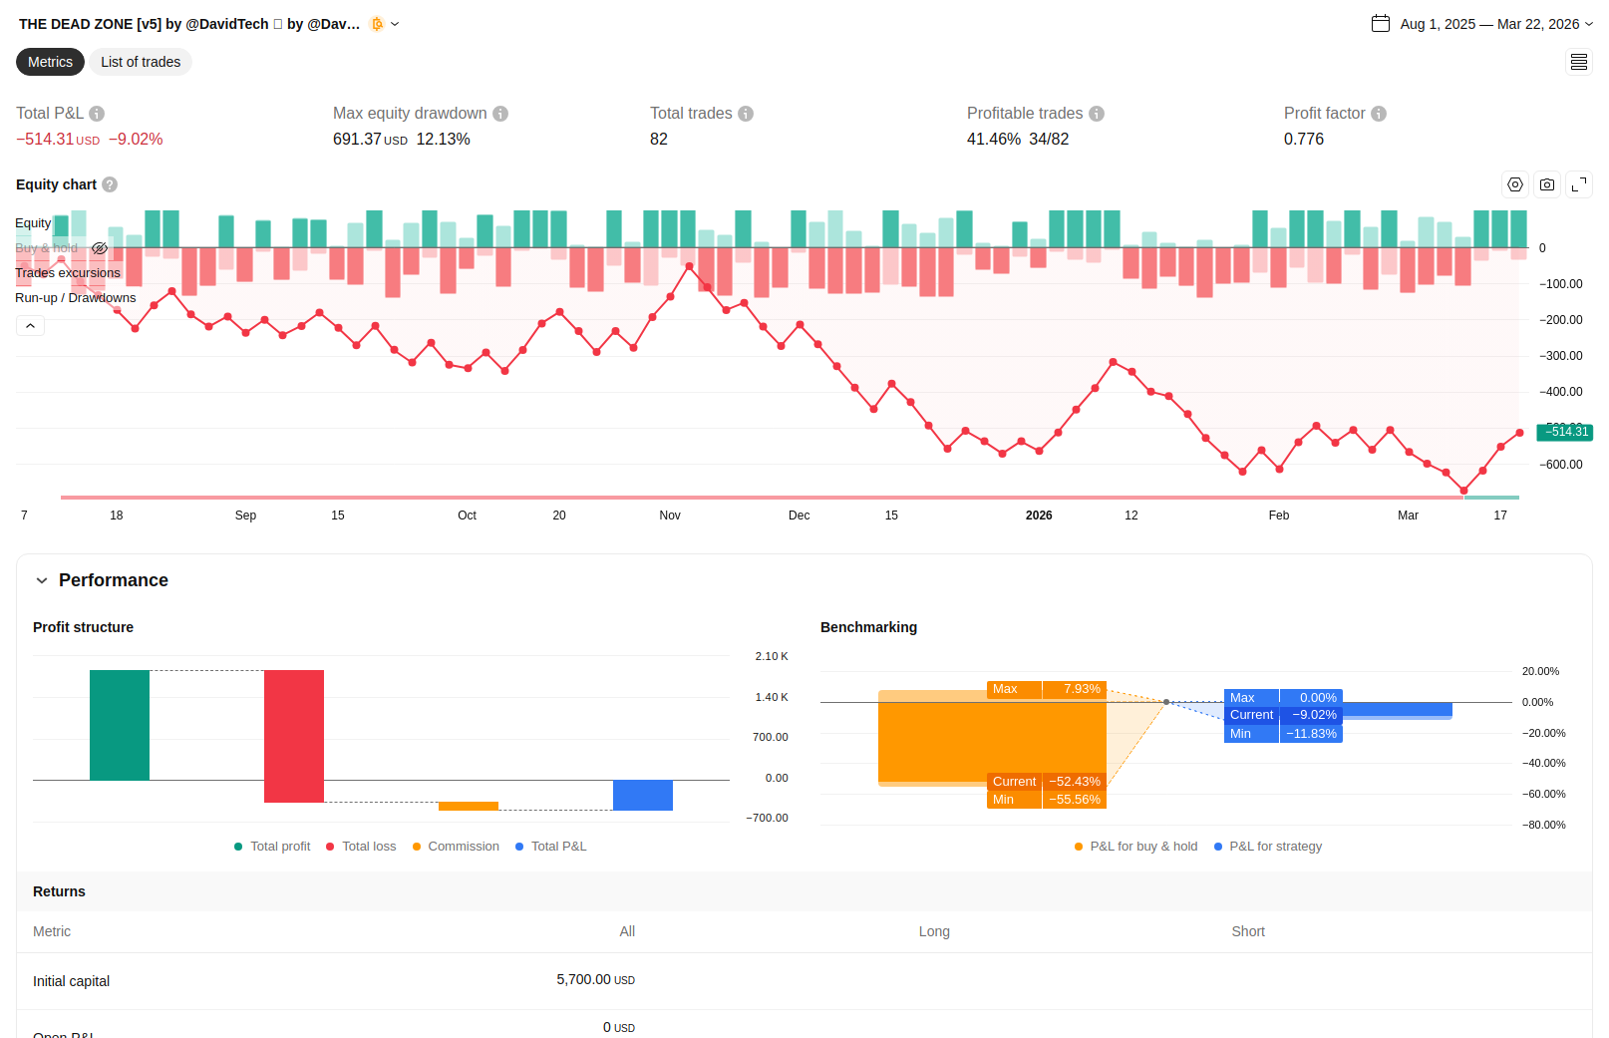Click the last equity point near Mar 17

(x=1519, y=433)
